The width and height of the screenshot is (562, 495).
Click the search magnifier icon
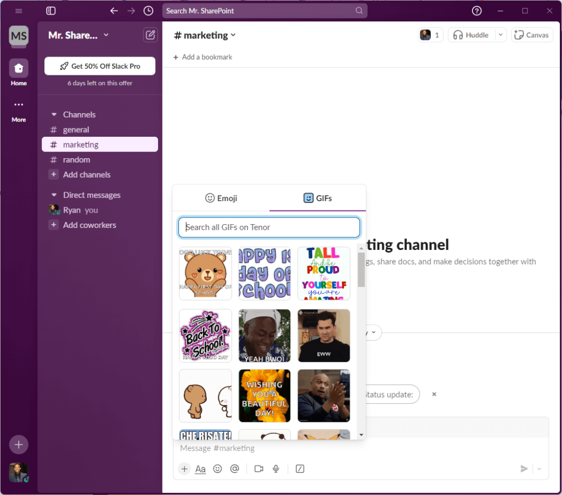click(359, 11)
